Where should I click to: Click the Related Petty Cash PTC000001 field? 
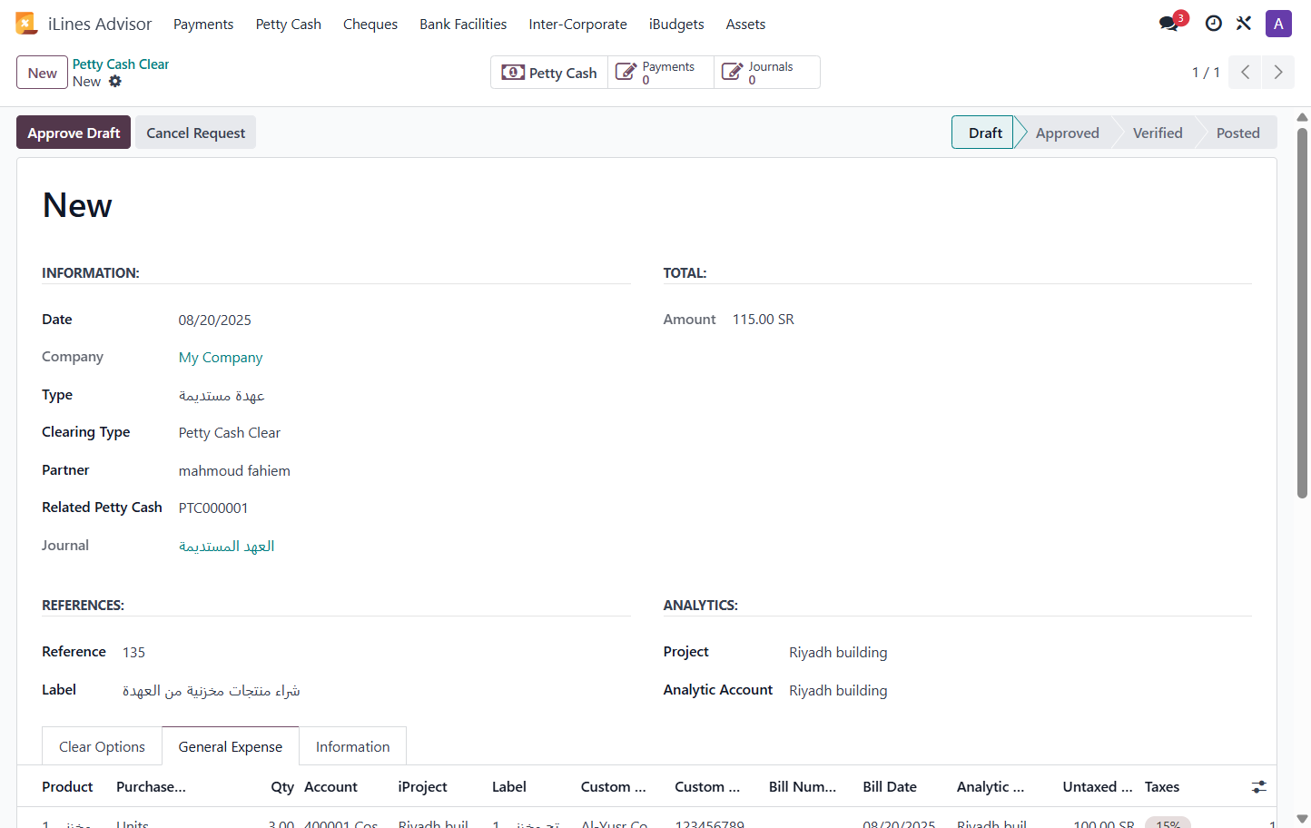[213, 508]
